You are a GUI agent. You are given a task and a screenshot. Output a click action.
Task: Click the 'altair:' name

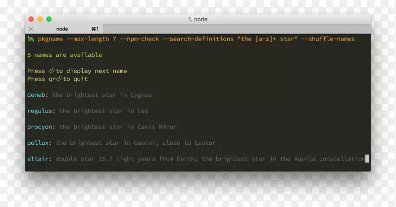40,159
